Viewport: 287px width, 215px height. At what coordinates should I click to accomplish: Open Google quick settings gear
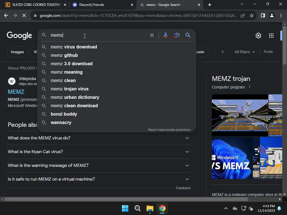[258, 36]
